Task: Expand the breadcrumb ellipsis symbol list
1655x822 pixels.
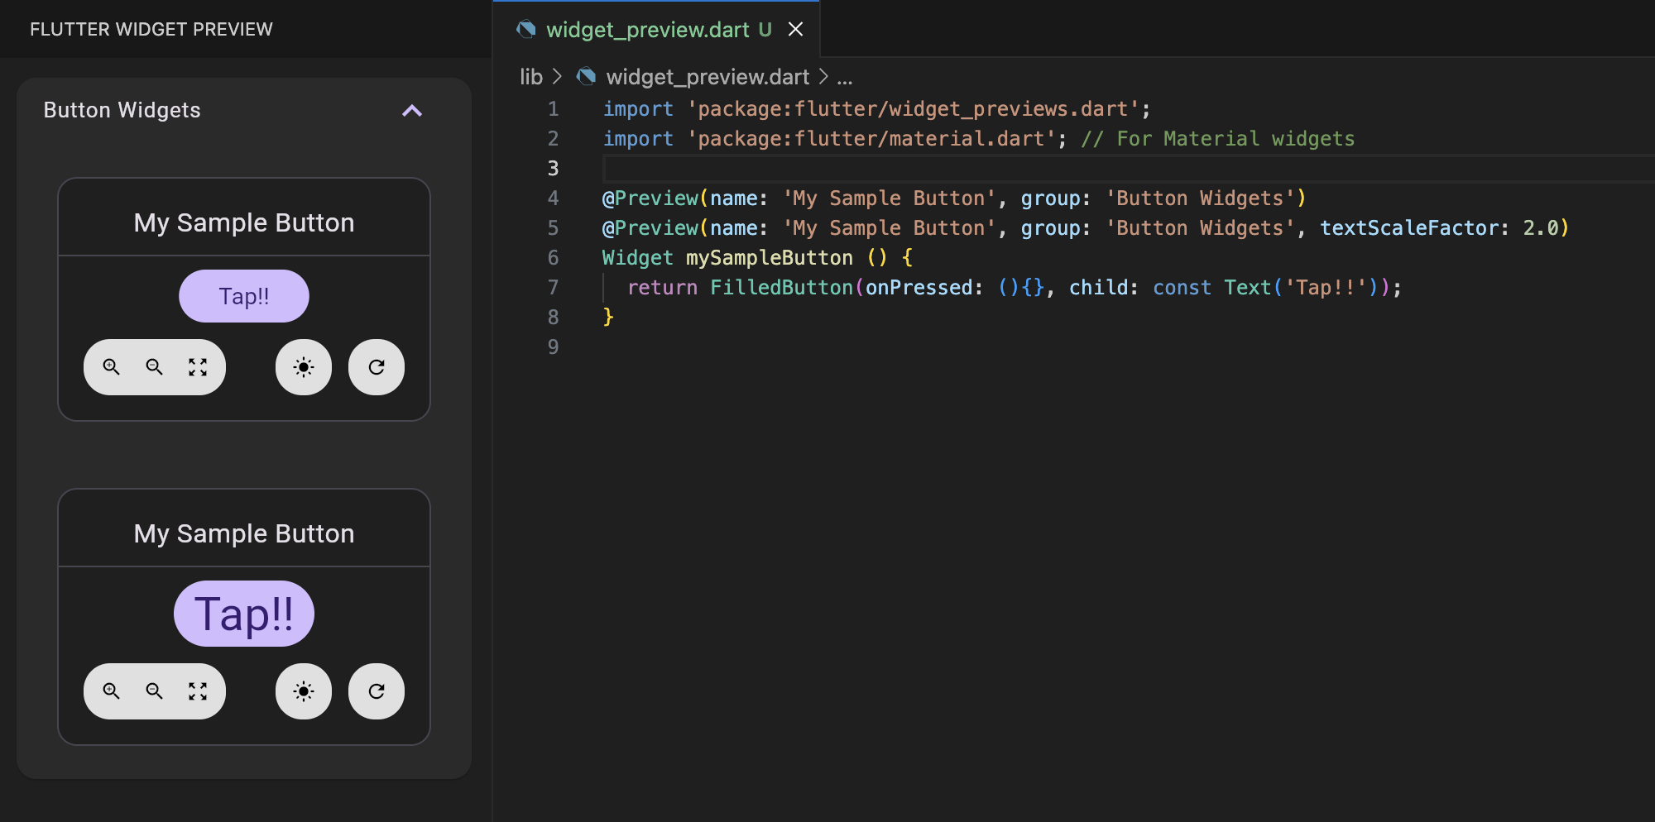Action: pyautogui.click(x=845, y=78)
